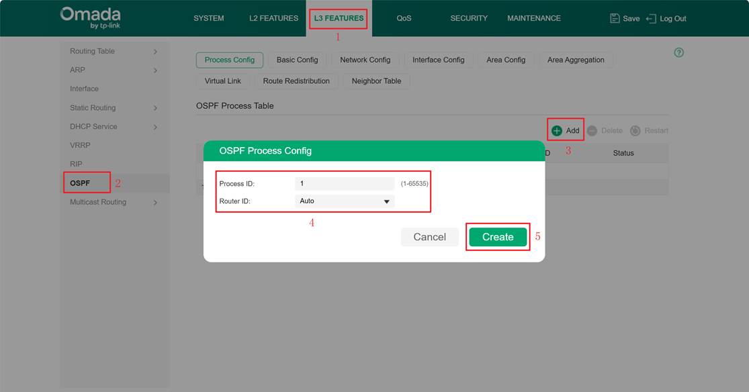Viewport: 749px width, 392px height.
Task: Switch to the Neighbor Table tab
Action: click(x=376, y=81)
